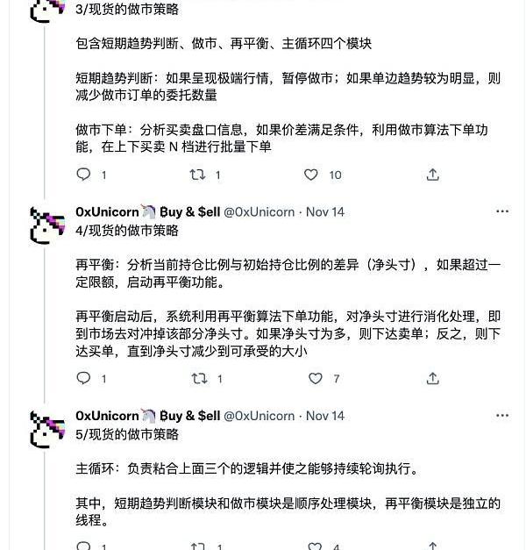Screen dimensions: 526x550
Task: Like the 5/现货的做市策略 tweet
Action: (315, 546)
